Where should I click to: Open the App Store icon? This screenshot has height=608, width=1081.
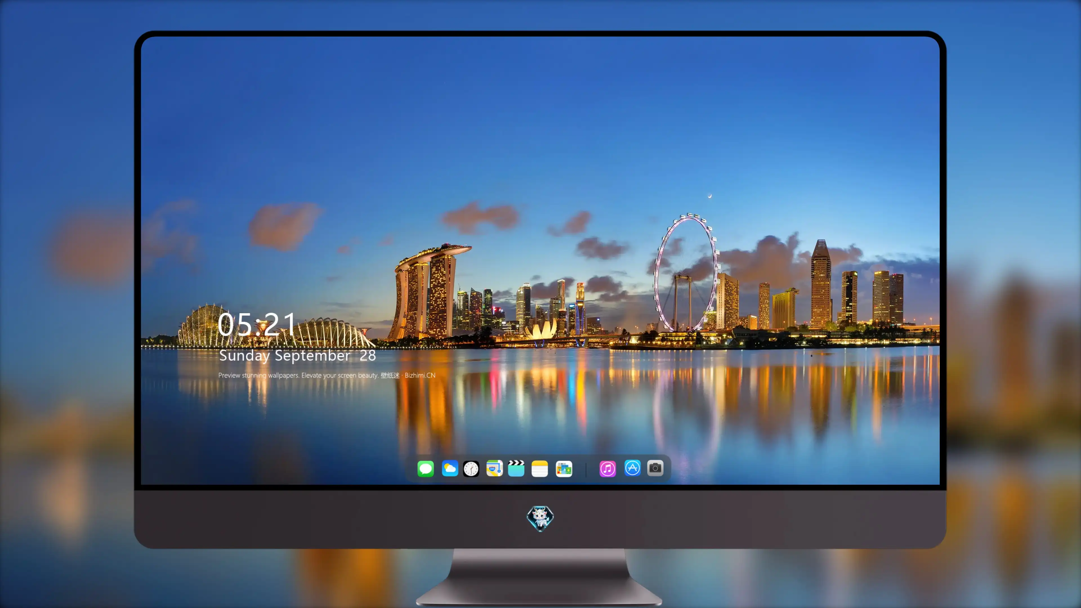pos(632,468)
